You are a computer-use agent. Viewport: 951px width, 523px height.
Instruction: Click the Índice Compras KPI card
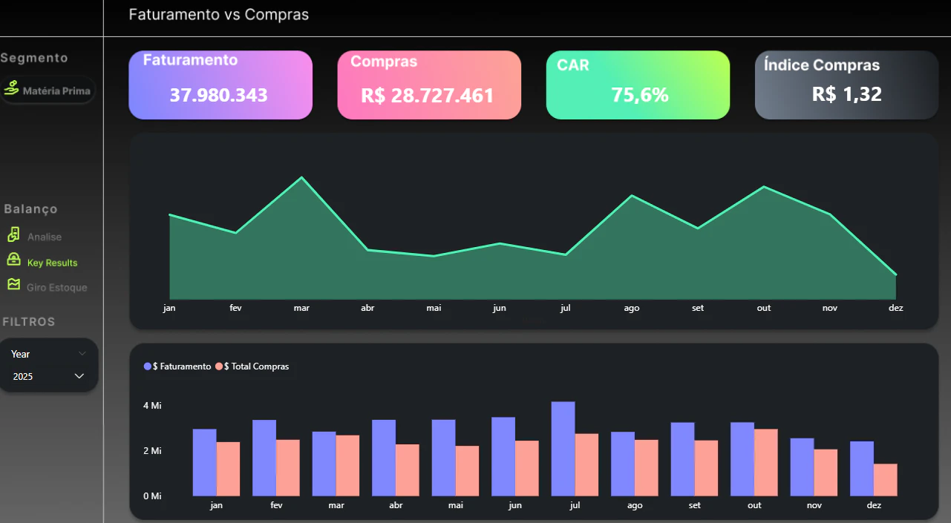click(x=846, y=85)
